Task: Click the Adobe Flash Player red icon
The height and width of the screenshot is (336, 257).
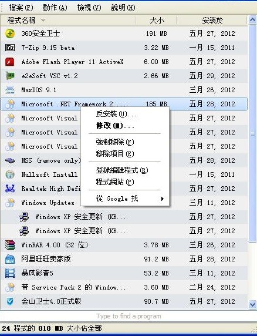Action: (x=10, y=62)
